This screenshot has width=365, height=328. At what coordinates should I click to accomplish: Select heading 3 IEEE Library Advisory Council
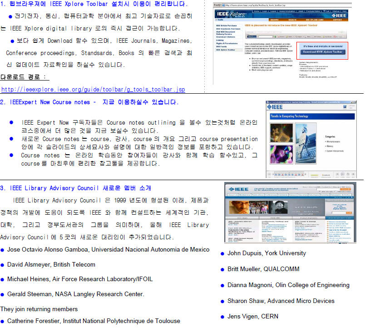pyautogui.click(x=76, y=188)
